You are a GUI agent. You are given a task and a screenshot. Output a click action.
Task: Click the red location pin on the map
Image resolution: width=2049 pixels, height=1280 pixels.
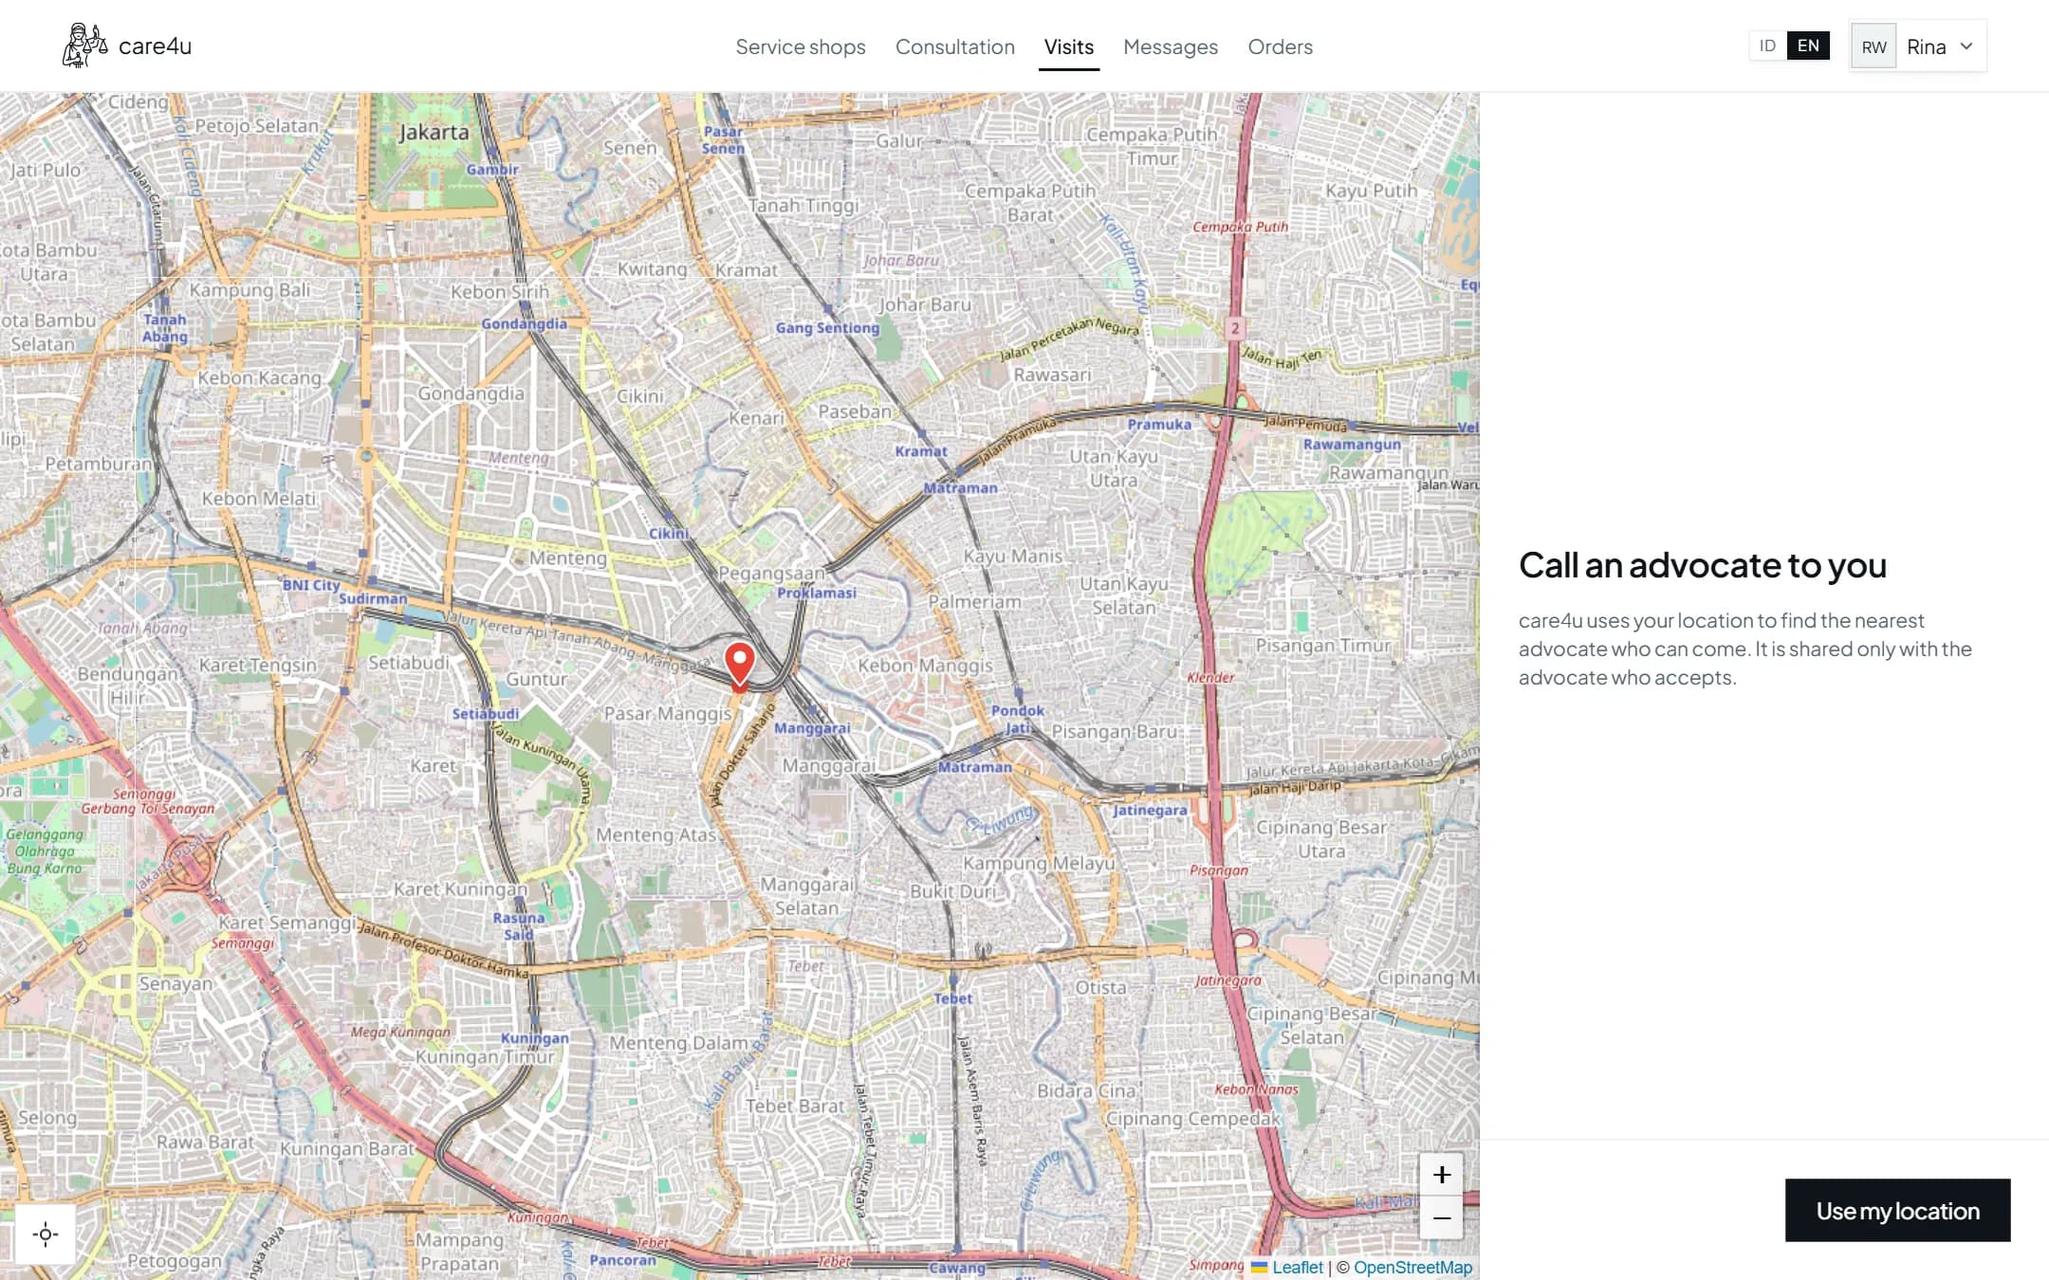739,666
